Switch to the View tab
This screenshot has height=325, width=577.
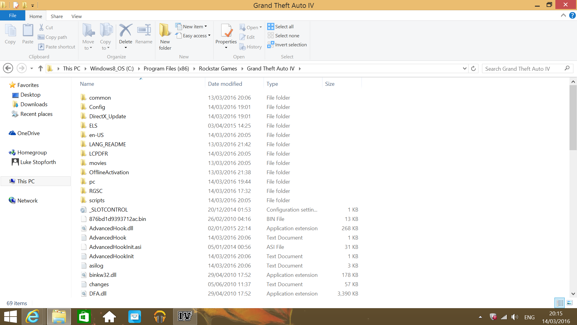76,16
